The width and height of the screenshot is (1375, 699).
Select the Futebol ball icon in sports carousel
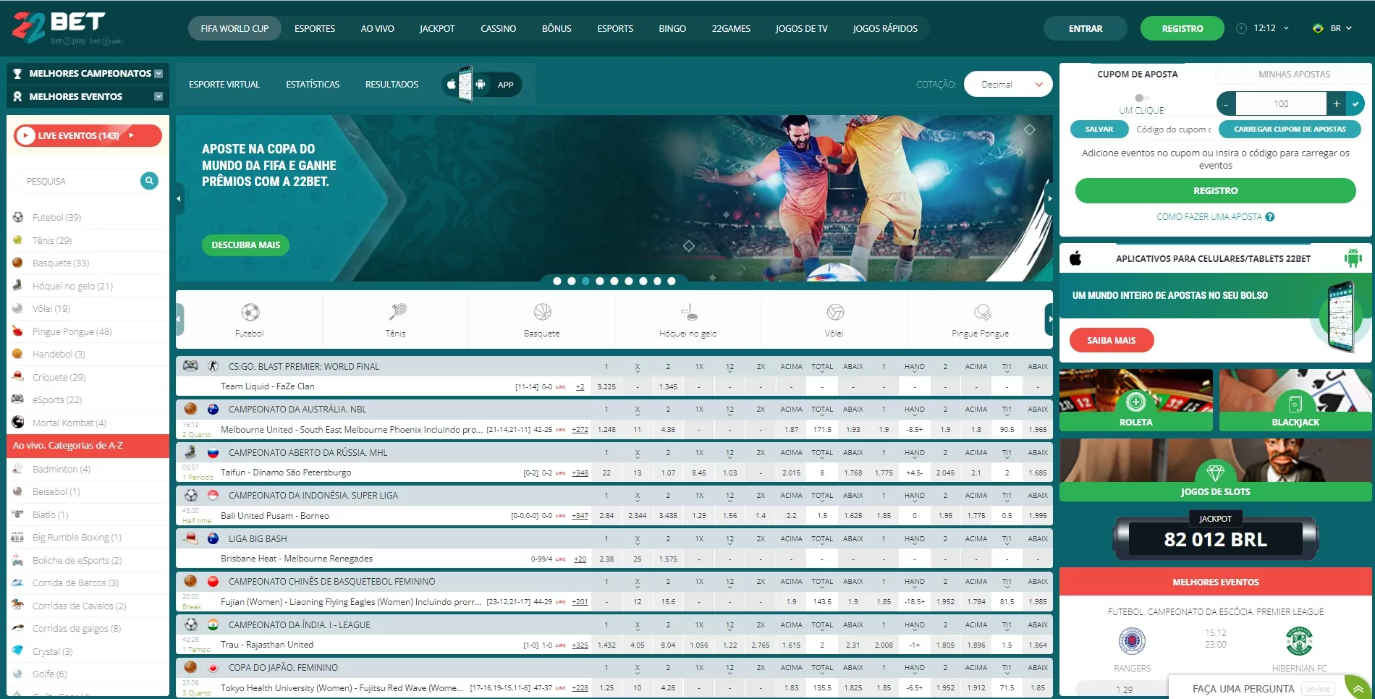[x=250, y=313]
